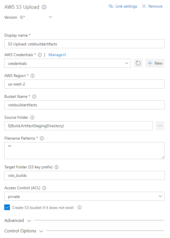
Task: Click New to add AWS credentials
Action: [155, 63]
